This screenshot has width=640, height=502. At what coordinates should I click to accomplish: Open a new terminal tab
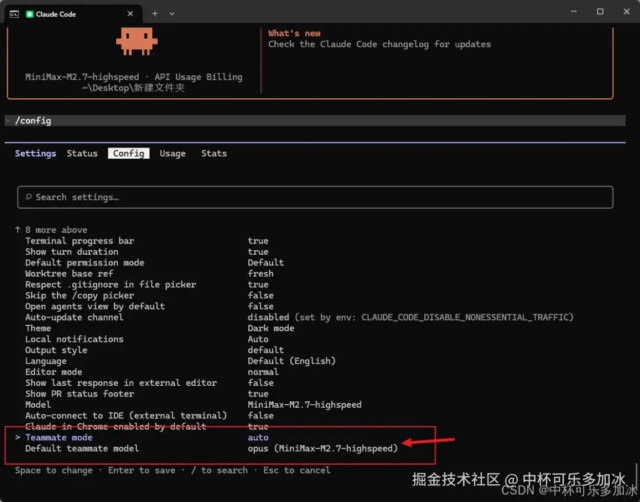click(x=155, y=14)
